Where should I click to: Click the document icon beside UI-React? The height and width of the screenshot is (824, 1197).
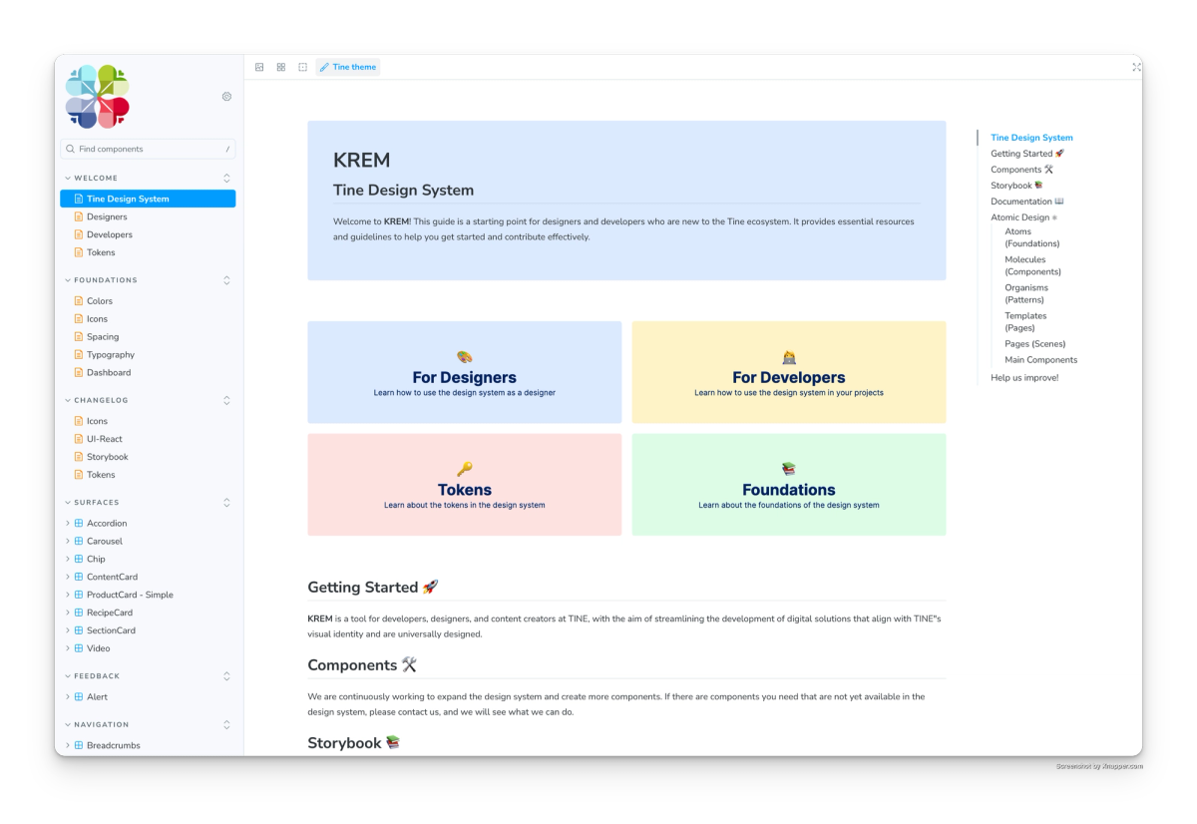(79, 439)
